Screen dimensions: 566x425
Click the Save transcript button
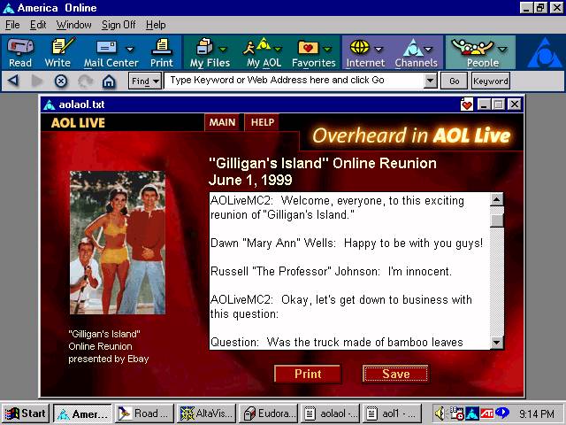pyautogui.click(x=395, y=374)
